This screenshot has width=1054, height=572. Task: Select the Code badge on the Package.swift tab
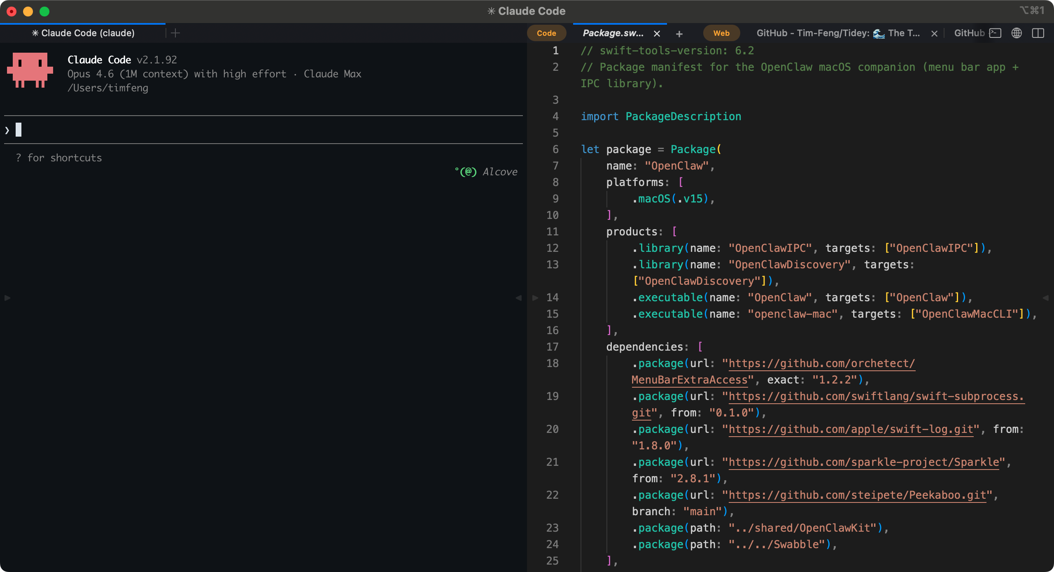[547, 33]
